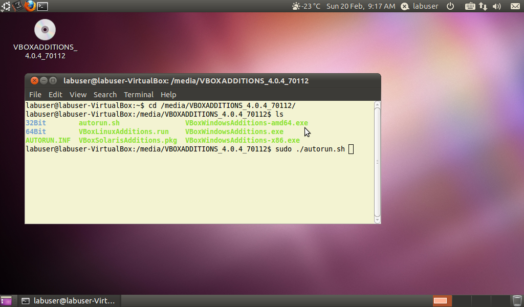
Task: Open the power session menu icon
Action: pyautogui.click(x=450, y=6)
